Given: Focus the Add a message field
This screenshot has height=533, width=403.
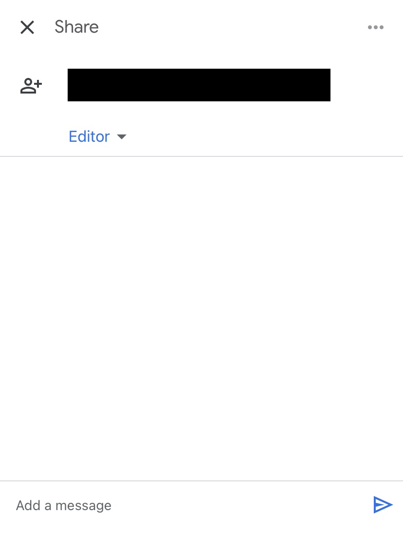Looking at the screenshot, I should pyautogui.click(x=190, y=505).
